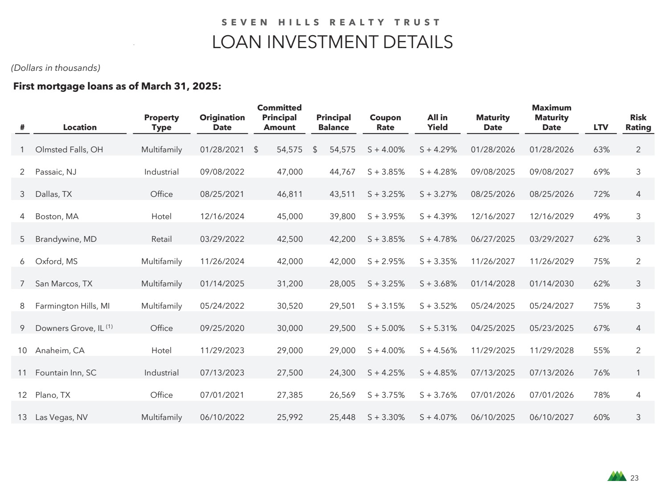Select the Origination Date column header

[222, 122]
